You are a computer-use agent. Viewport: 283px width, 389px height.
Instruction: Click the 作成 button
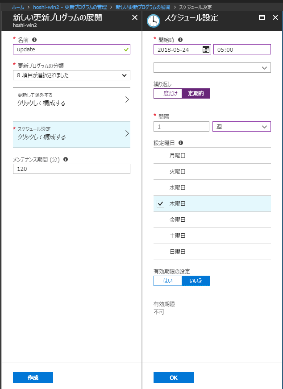pos(33,377)
